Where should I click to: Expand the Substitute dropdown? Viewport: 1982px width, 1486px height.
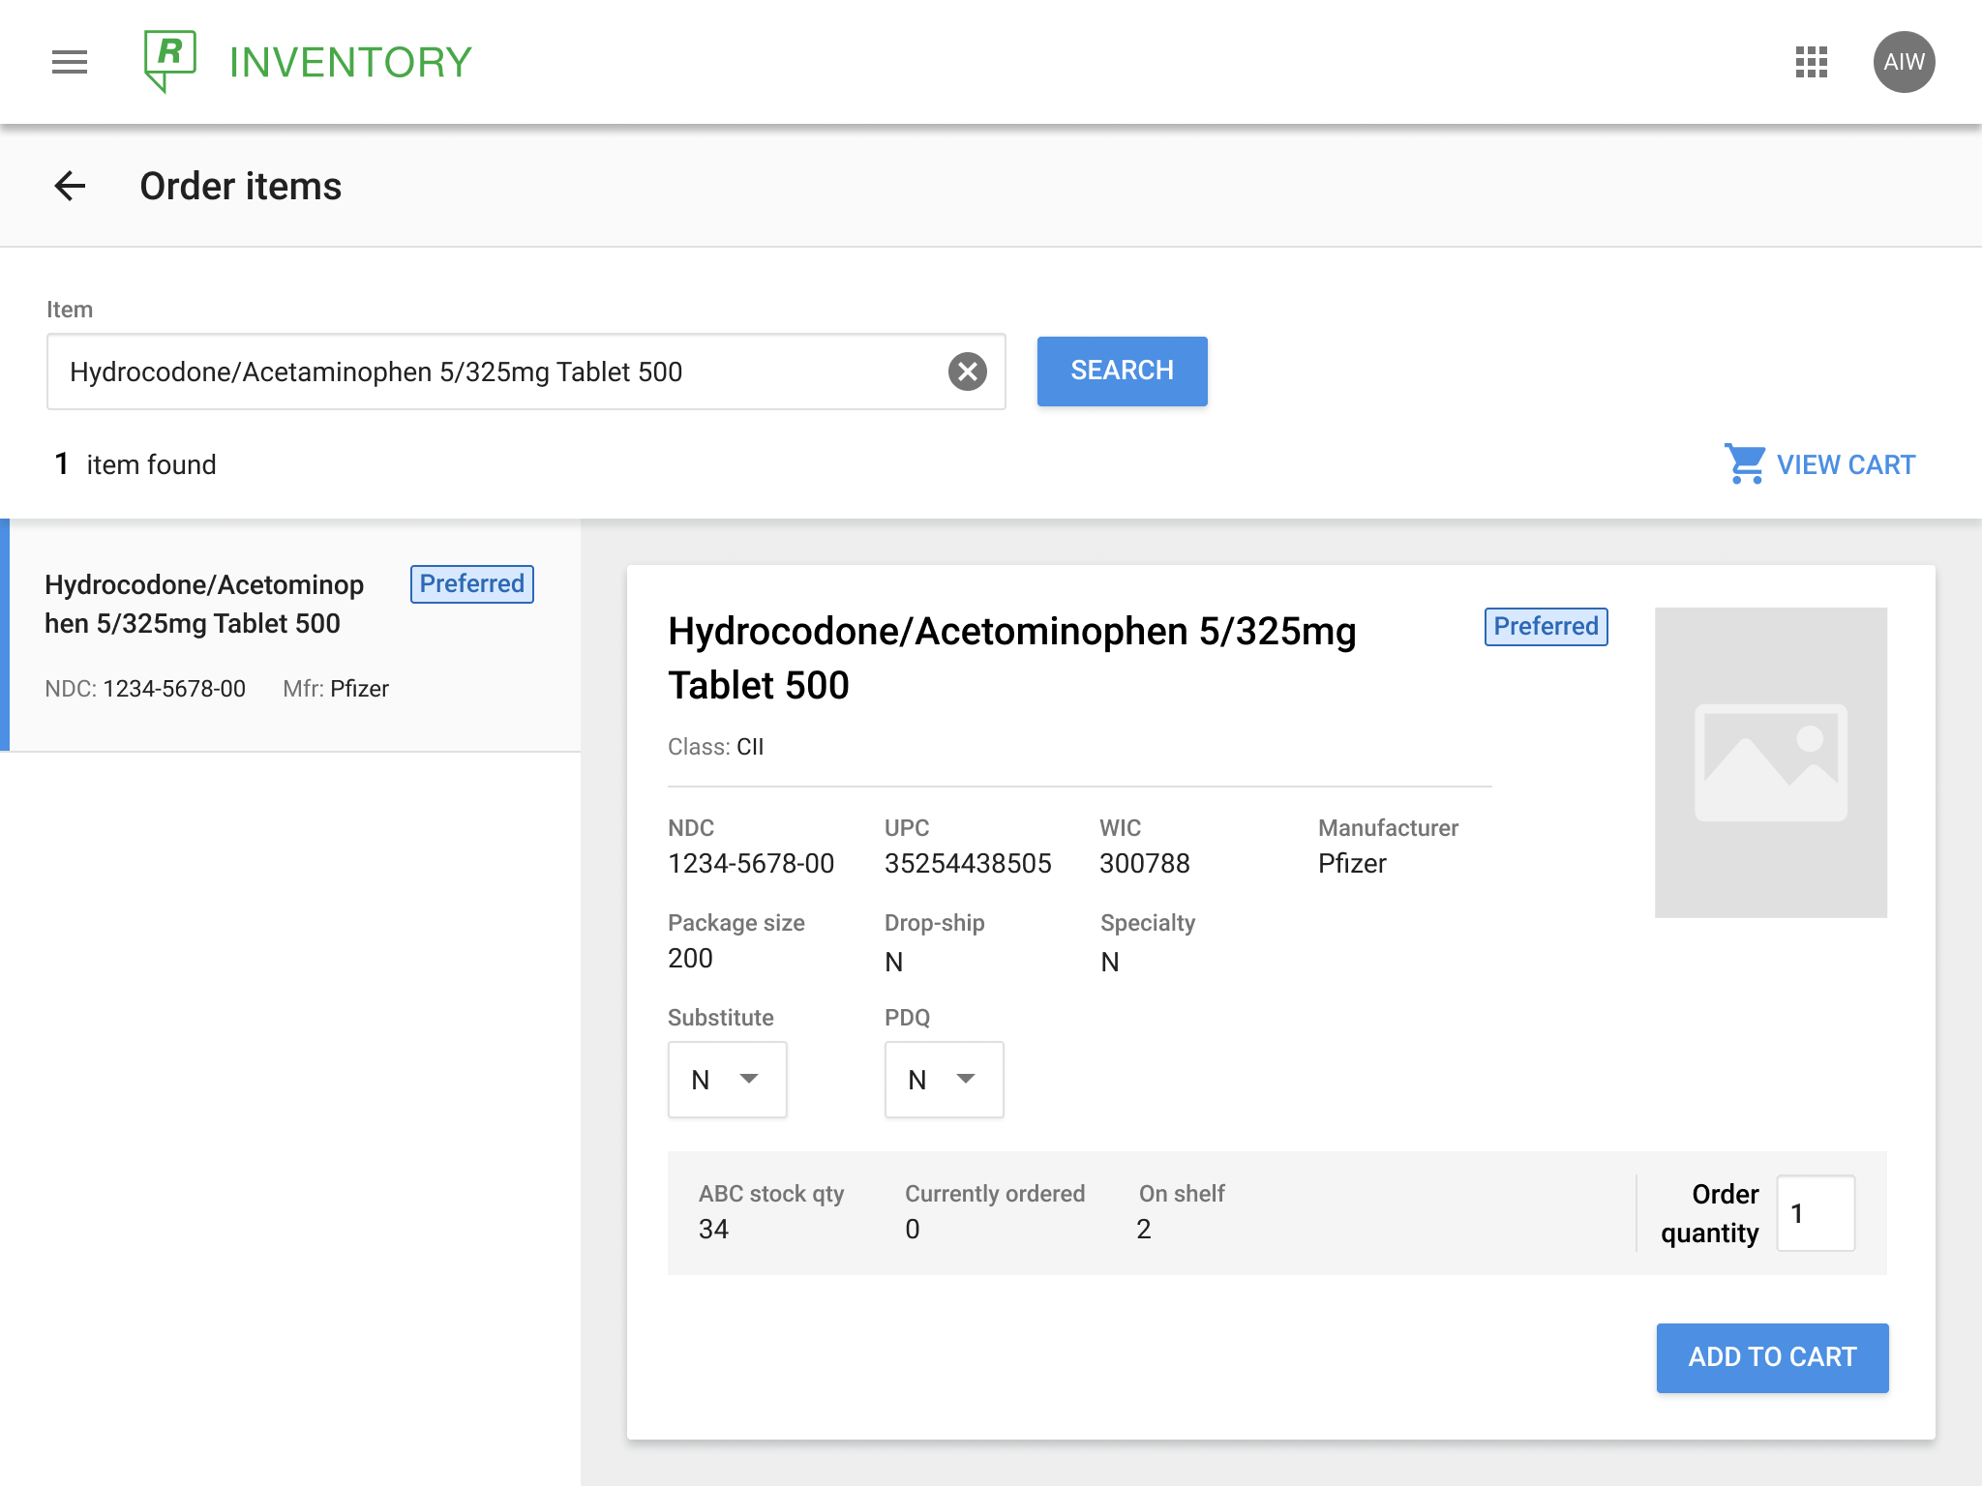coord(727,1080)
